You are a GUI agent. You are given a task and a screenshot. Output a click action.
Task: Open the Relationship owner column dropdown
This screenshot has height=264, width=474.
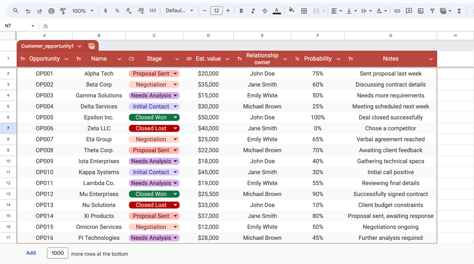(285, 59)
